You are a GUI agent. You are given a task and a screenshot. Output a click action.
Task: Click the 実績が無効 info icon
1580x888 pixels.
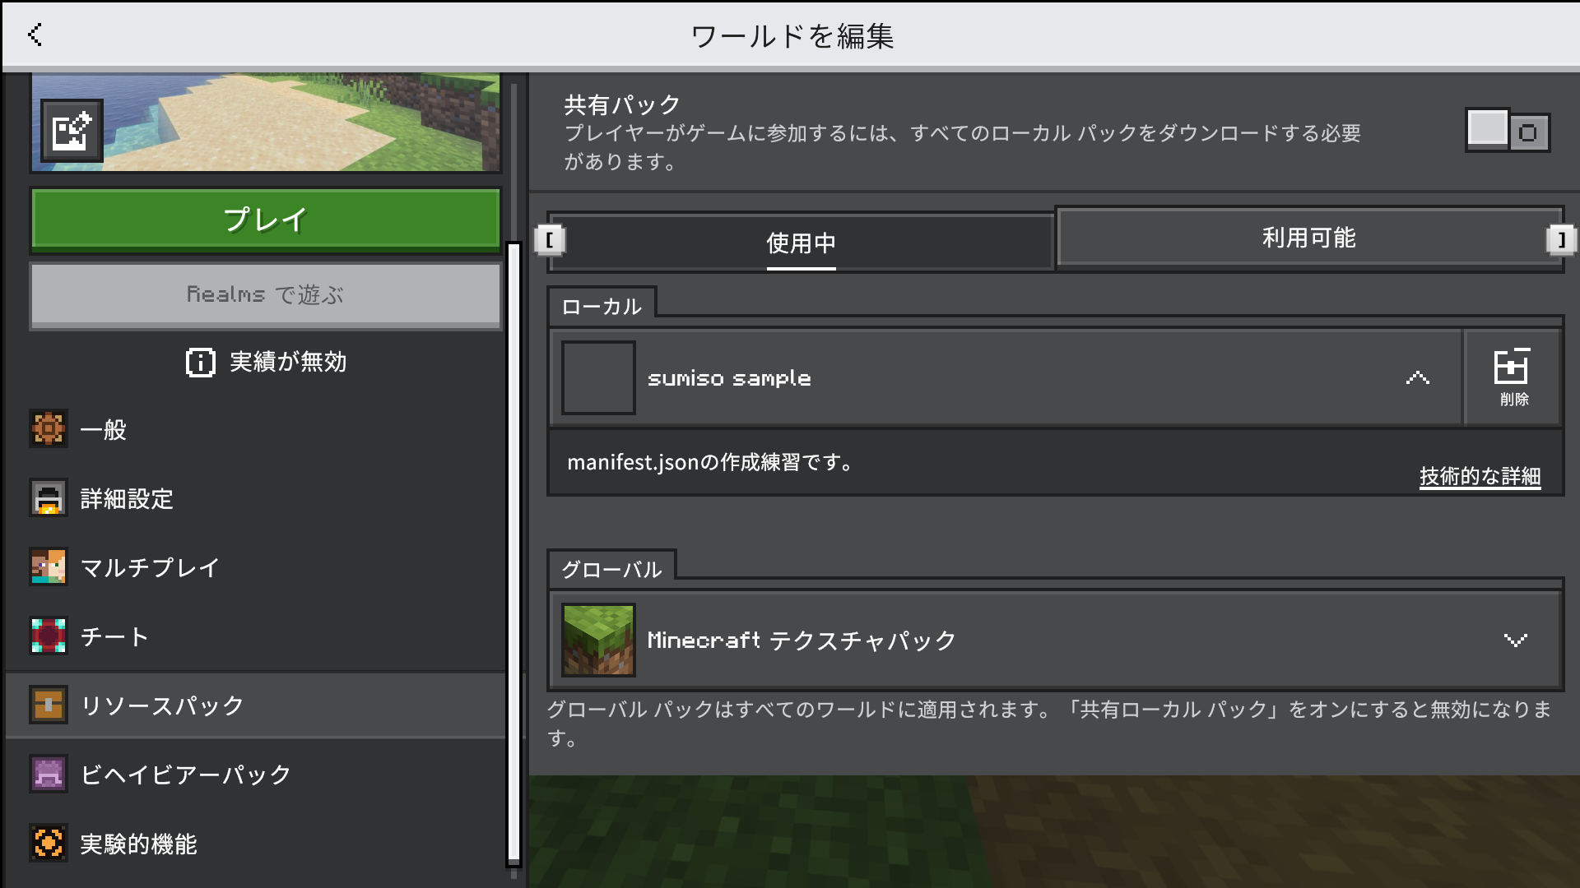click(200, 362)
